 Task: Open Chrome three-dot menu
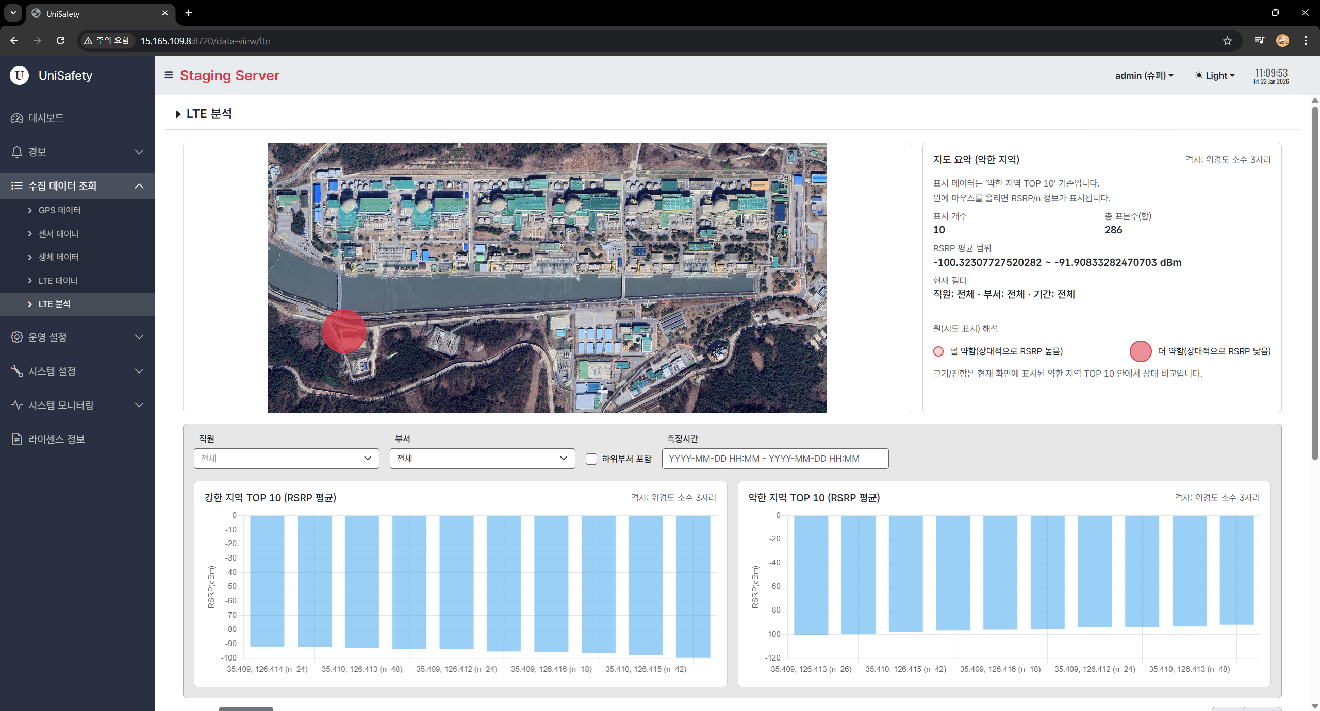[x=1306, y=41]
